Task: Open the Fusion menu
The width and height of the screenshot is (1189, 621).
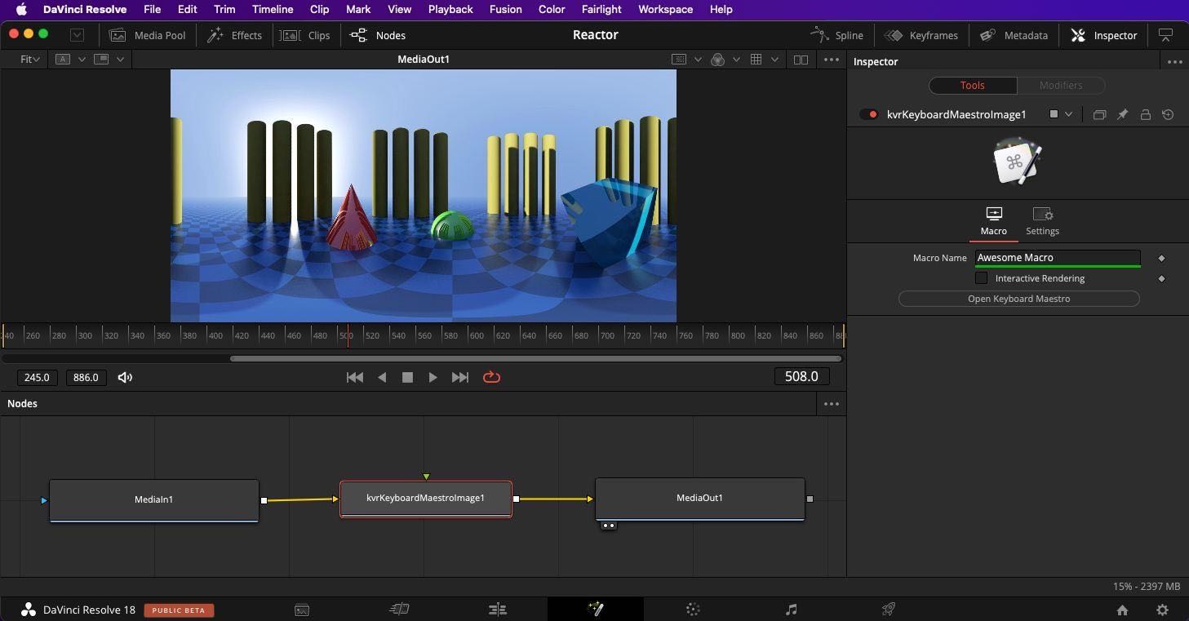Action: click(505, 9)
